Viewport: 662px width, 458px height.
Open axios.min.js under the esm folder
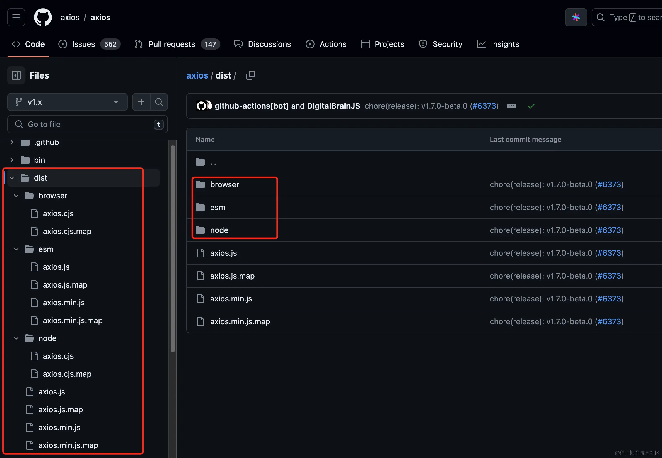(64, 303)
